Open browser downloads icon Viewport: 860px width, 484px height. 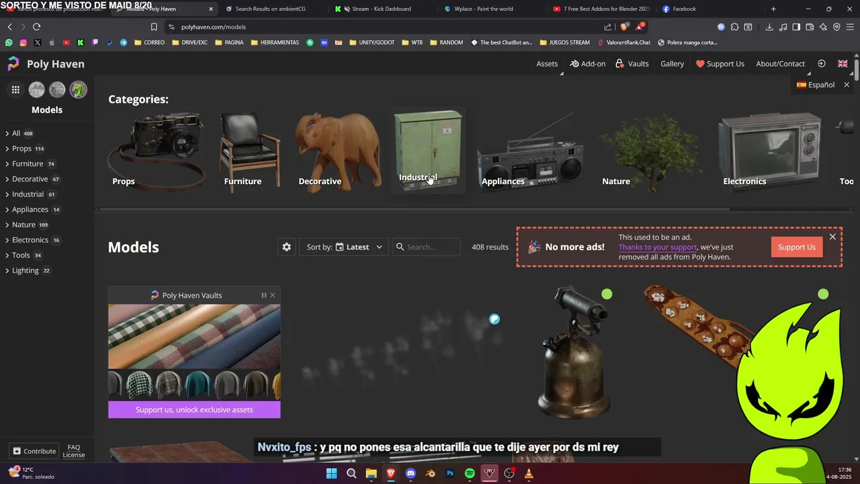[769, 27]
